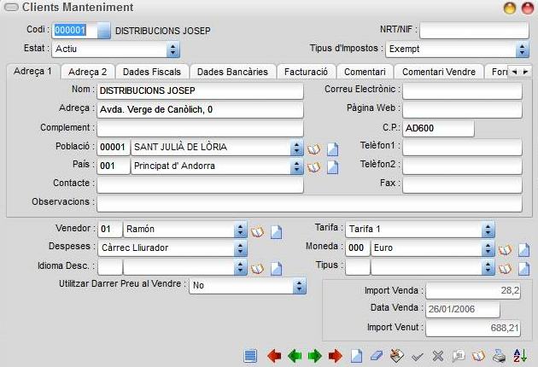Click new page icon beside País
538x367 pixels.
tap(332, 167)
